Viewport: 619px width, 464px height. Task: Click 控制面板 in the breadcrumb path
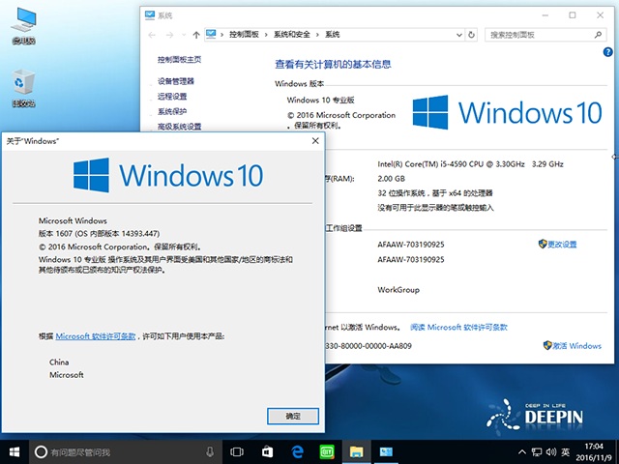click(246, 35)
